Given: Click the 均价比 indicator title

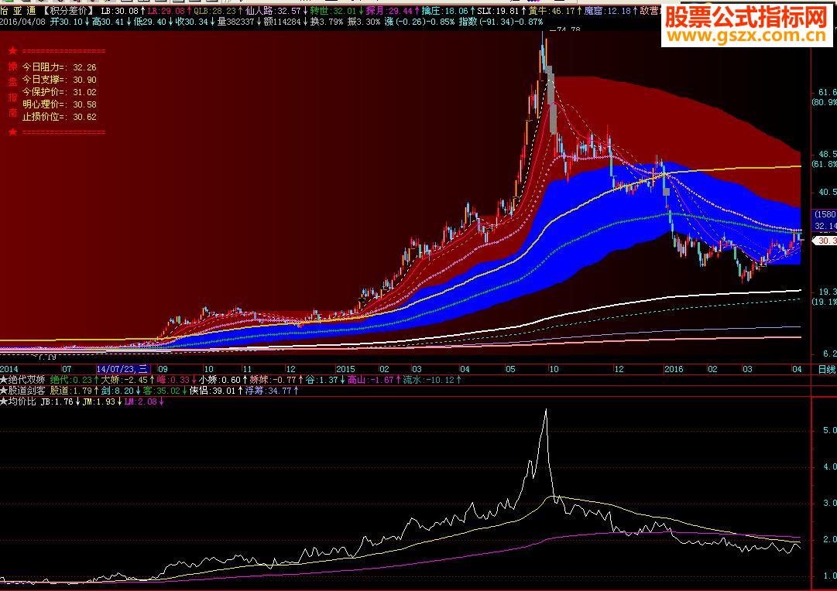Looking at the screenshot, I should point(19,401).
